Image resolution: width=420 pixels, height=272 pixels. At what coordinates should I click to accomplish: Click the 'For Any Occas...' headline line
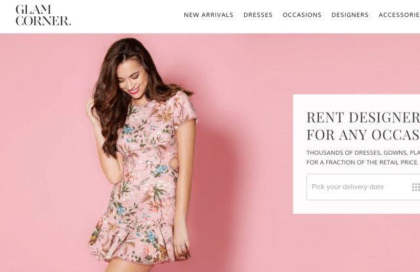362,135
